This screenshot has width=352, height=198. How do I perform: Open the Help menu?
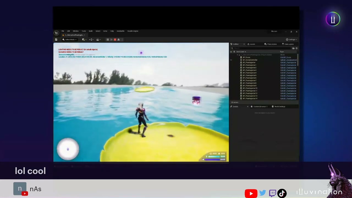coord(112,31)
